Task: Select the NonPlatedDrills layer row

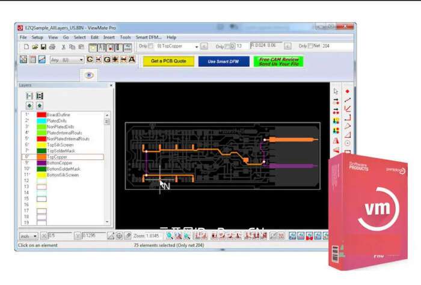Action: [63, 127]
